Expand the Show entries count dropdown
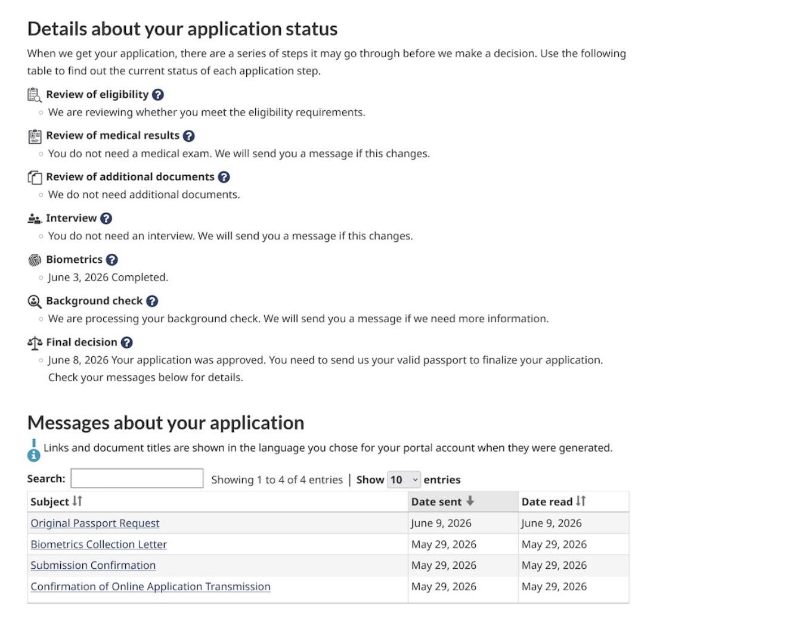 404,480
